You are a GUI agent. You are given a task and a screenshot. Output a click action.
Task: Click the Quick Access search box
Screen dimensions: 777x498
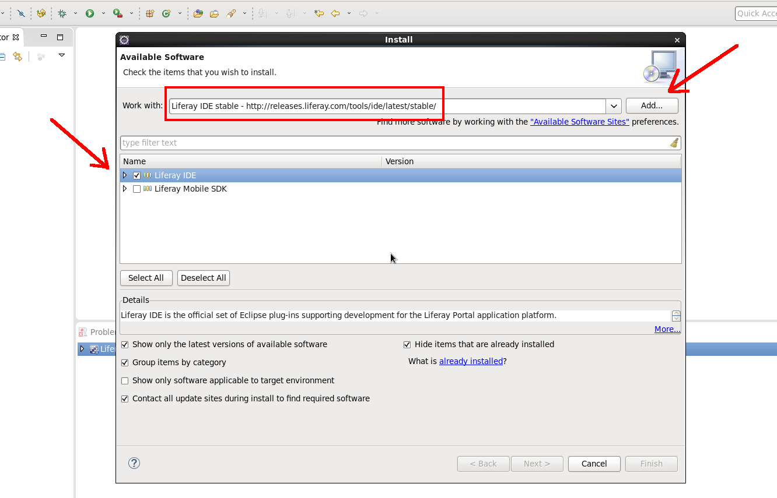756,13
